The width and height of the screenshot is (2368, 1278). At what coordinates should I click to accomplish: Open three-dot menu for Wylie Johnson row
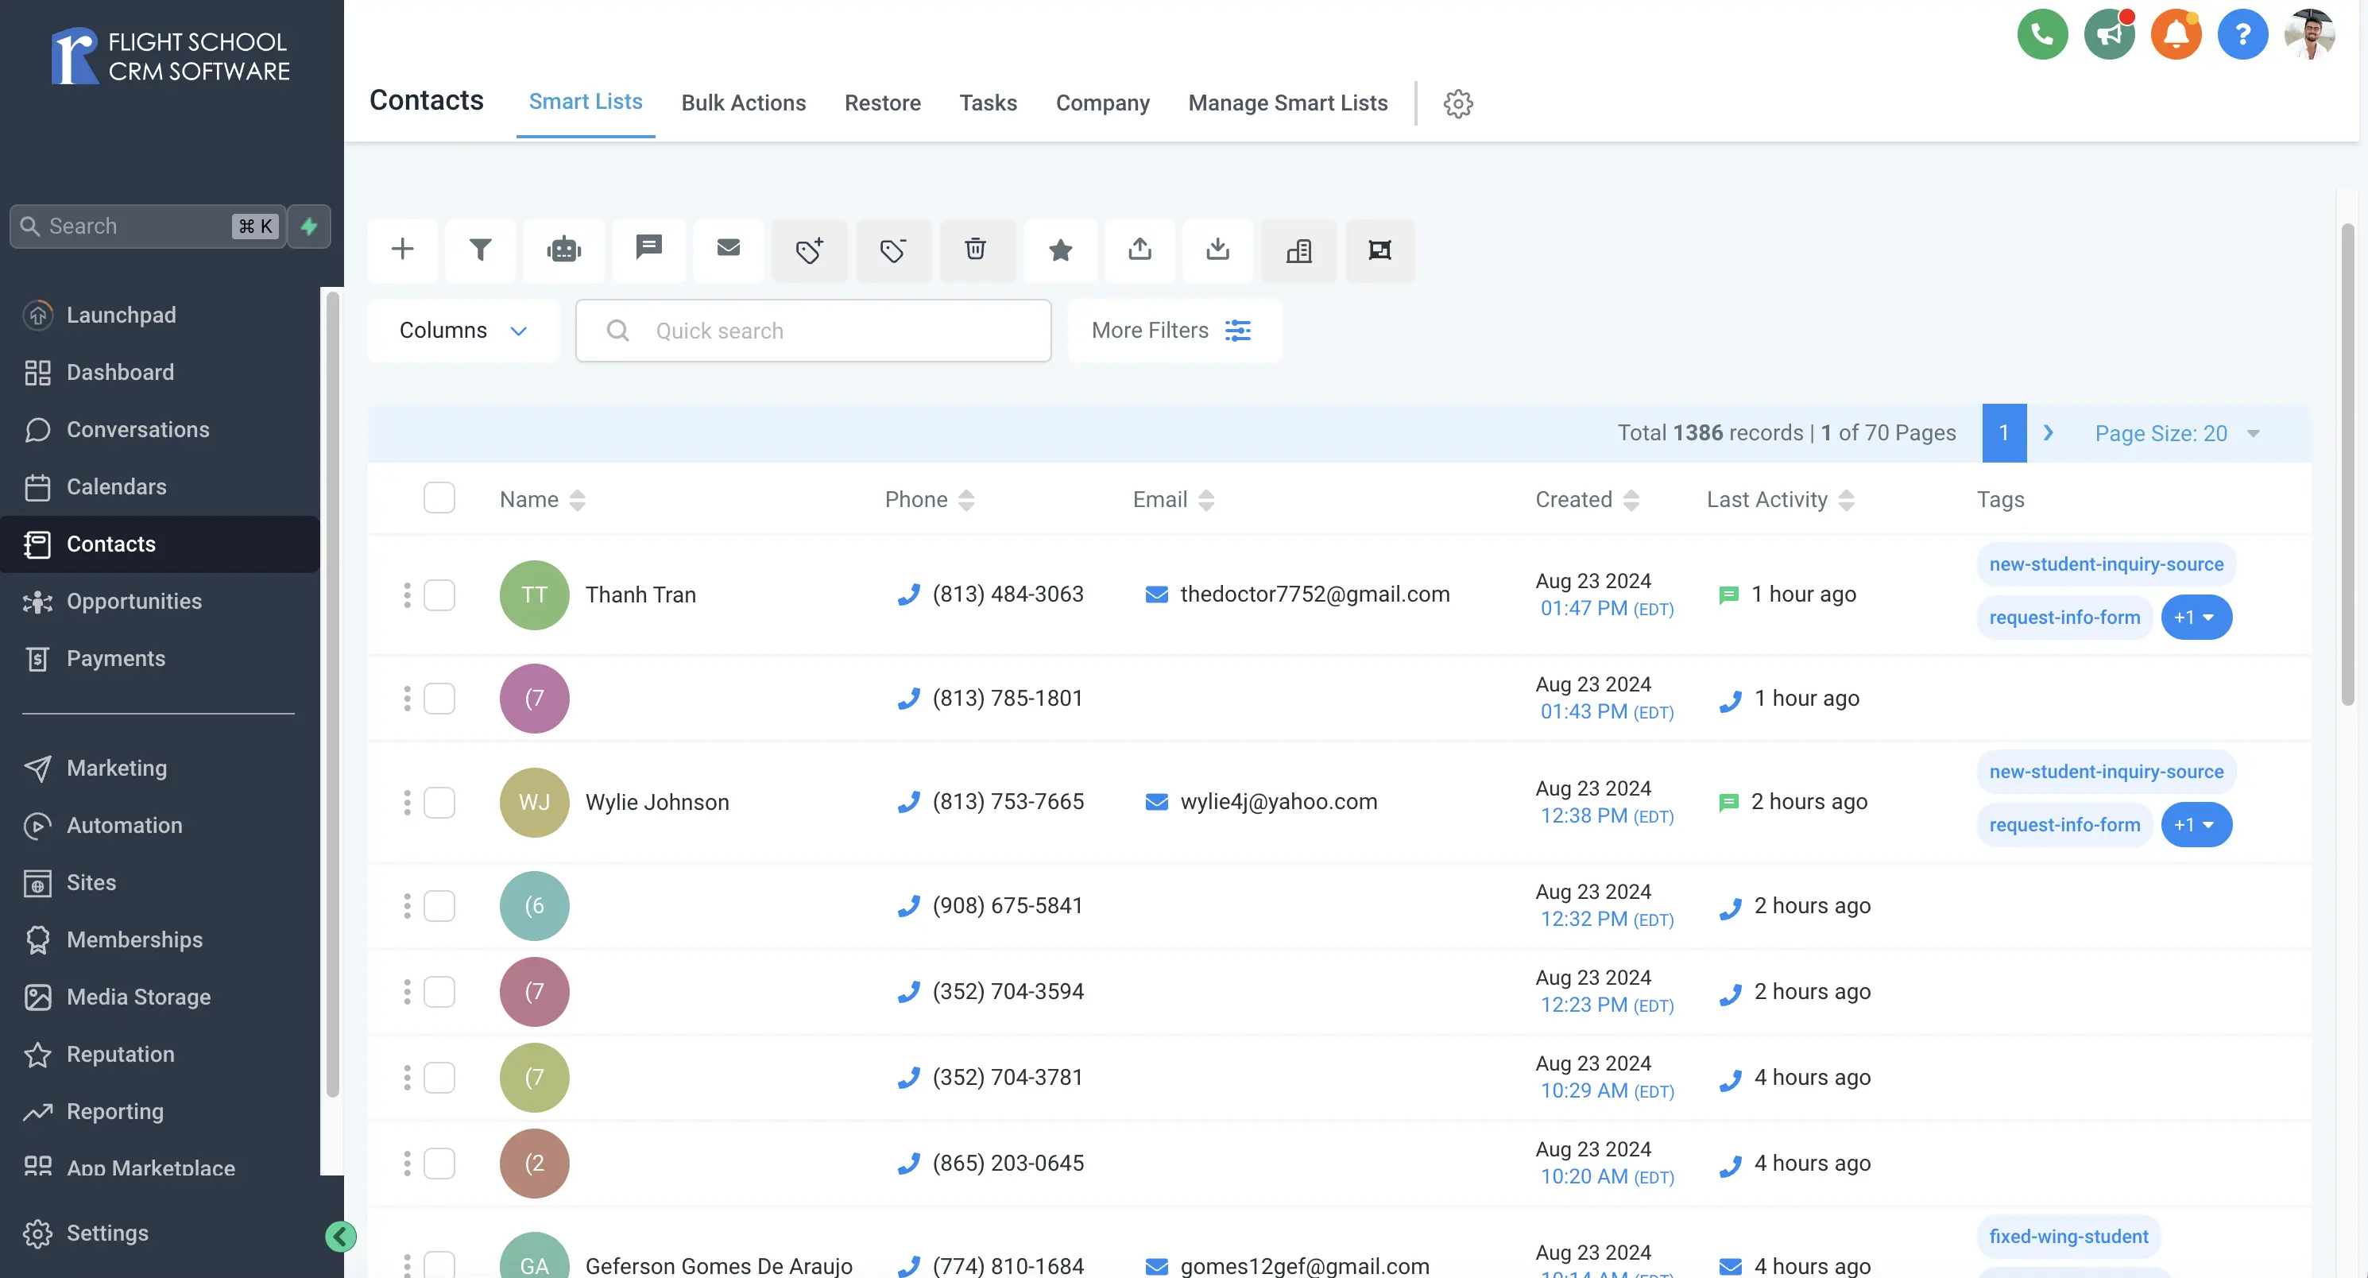407,803
